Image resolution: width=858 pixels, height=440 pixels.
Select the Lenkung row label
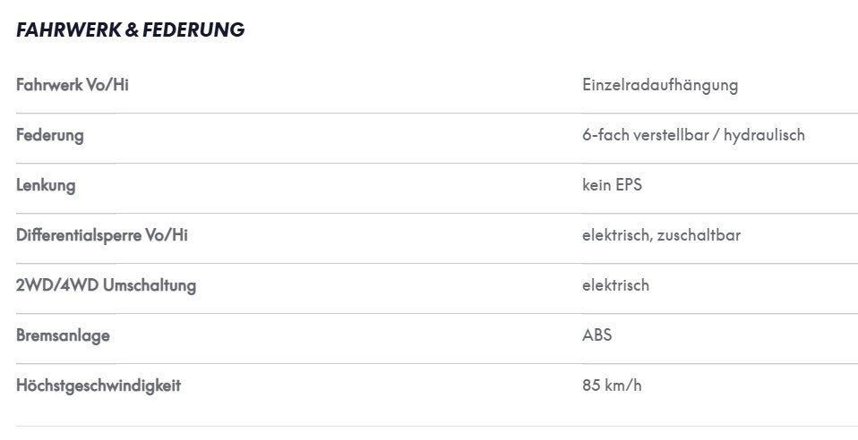[x=46, y=186]
